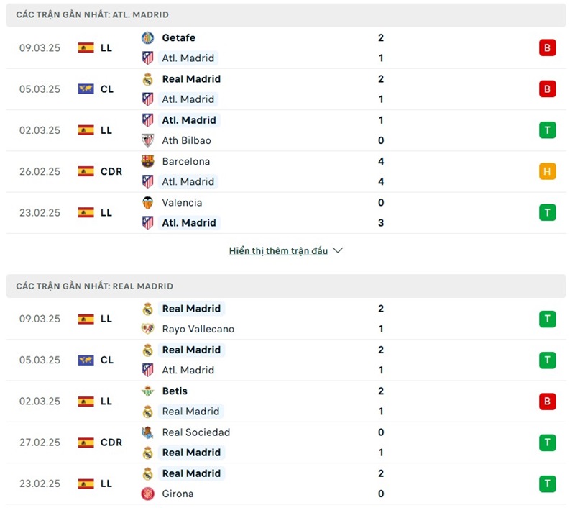Click the Champions League flag in the Atl. Madrid section
Viewport: 575px width, 508px height.
point(86,89)
